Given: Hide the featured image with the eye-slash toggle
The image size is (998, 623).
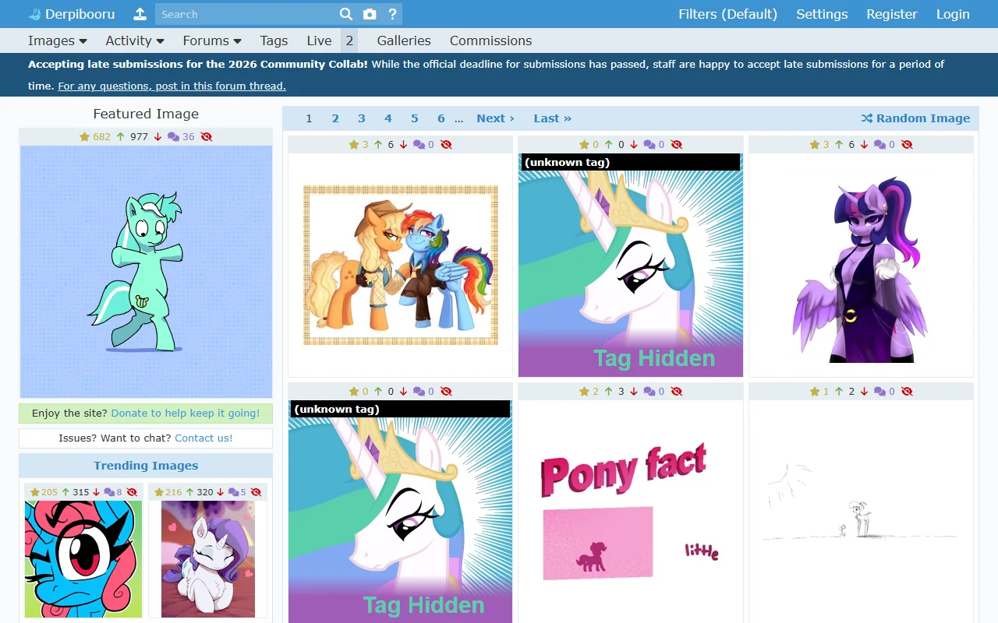Looking at the screenshot, I should (x=205, y=136).
